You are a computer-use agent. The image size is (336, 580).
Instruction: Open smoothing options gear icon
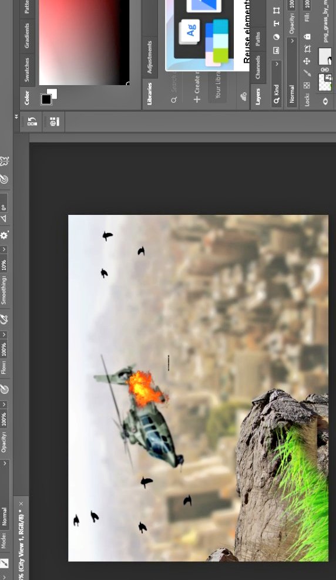[x=4, y=235]
